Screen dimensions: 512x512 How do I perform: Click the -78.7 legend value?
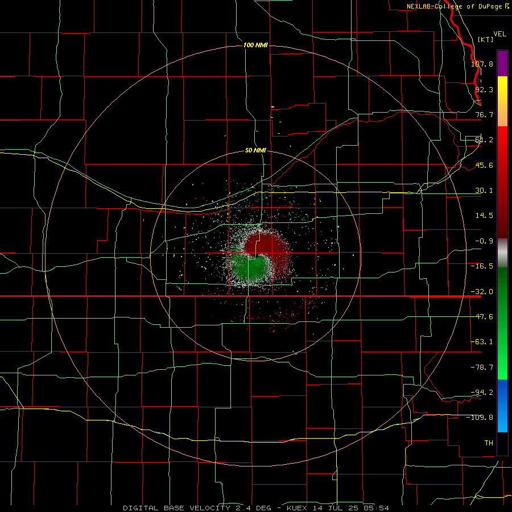tap(482, 368)
